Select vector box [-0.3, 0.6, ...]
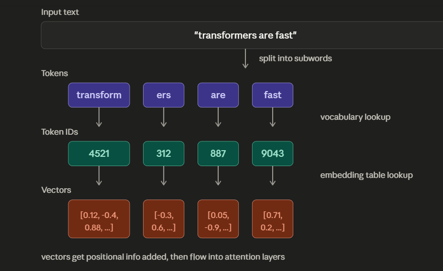443x271 pixels. (x=164, y=219)
